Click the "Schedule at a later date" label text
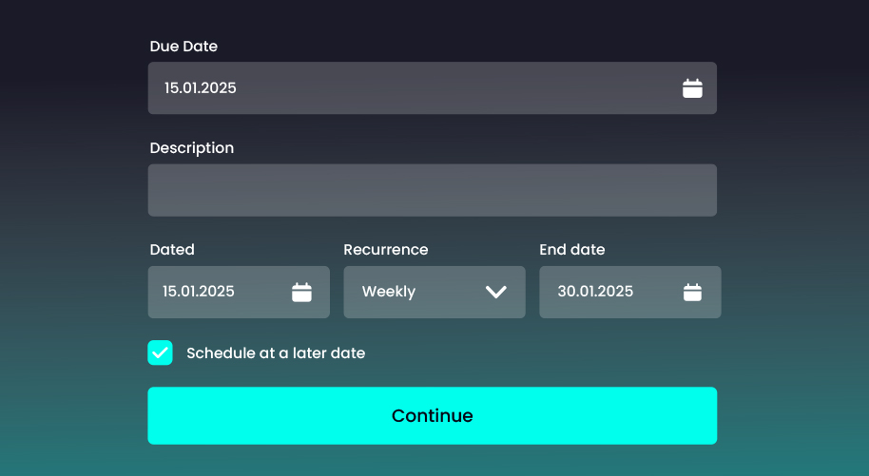Screen dimensions: 869x476 276,352
